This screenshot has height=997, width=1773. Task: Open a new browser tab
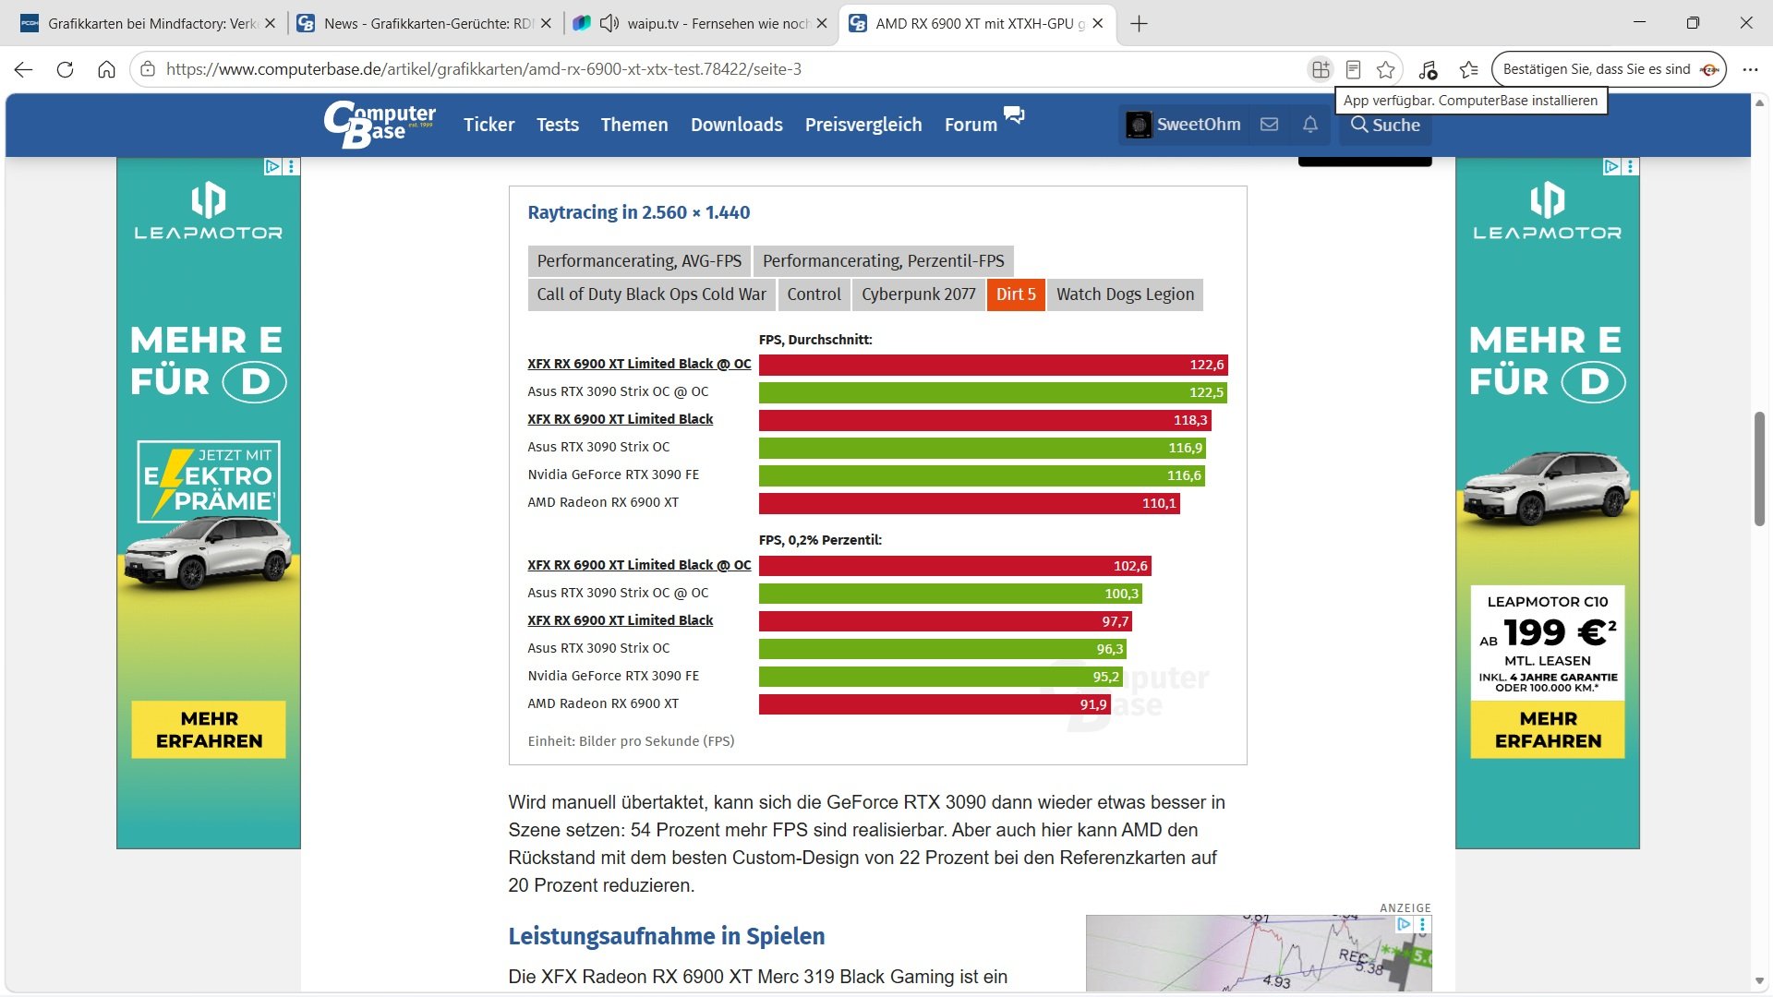click(1139, 24)
